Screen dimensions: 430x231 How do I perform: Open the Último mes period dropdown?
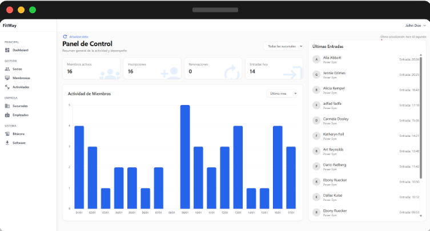tap(282, 94)
